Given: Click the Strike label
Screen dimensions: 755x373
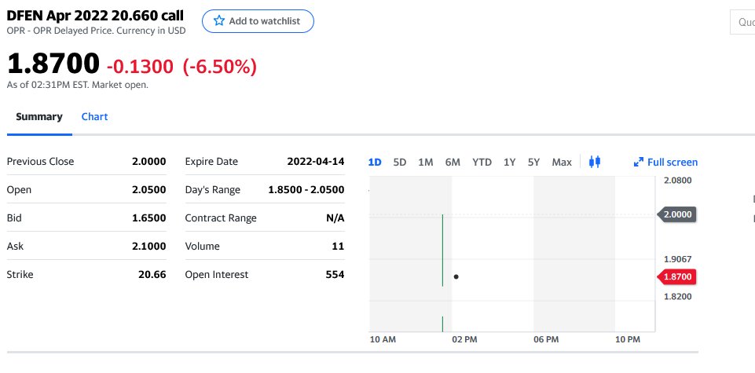Looking at the screenshot, I should pos(20,274).
